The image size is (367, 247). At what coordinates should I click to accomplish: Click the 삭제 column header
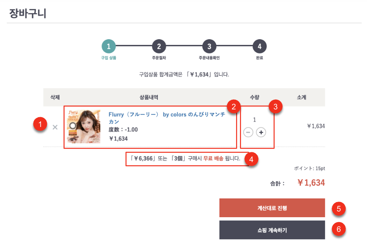coord(55,97)
